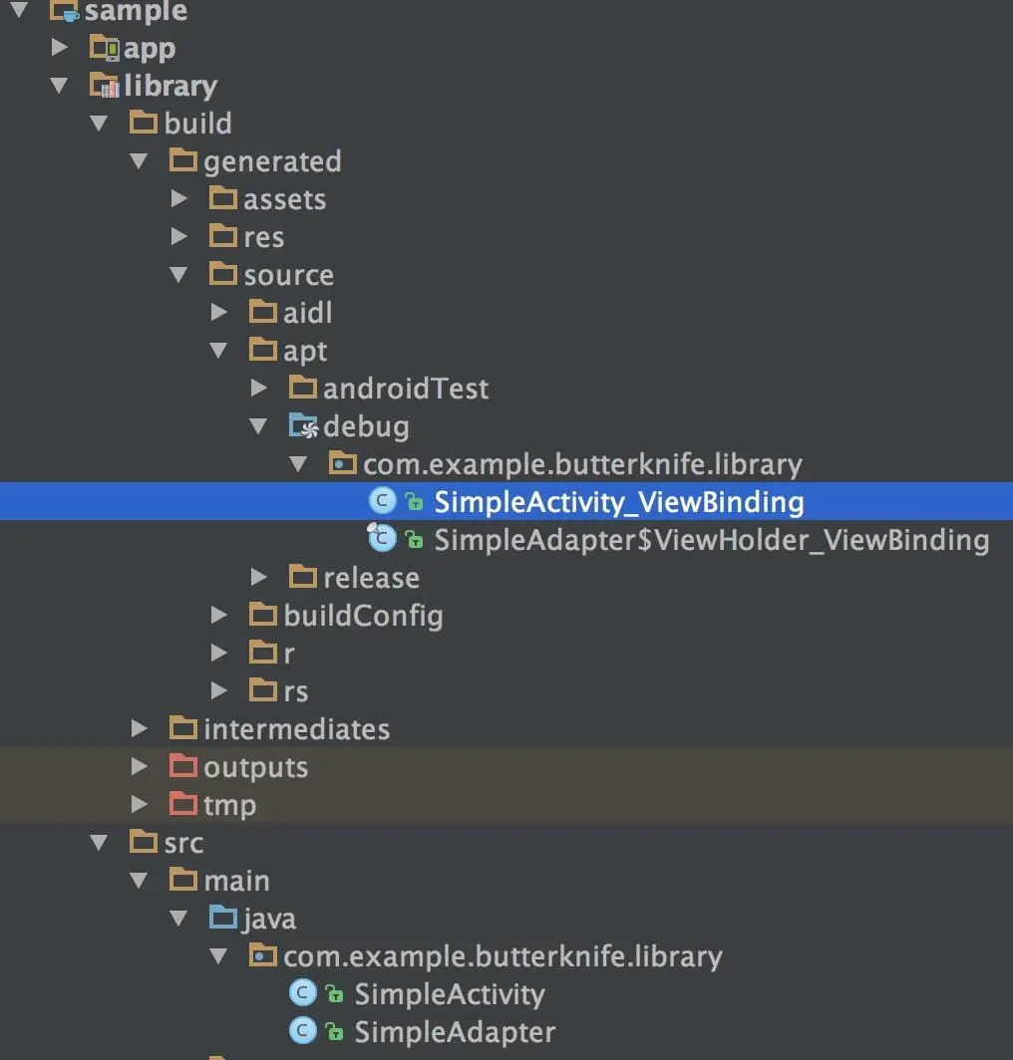Collapse the src folder
This screenshot has width=1013, height=1060.
point(99,843)
